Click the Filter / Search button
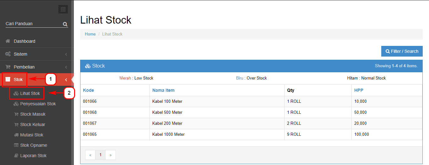 pyautogui.click(x=402, y=51)
